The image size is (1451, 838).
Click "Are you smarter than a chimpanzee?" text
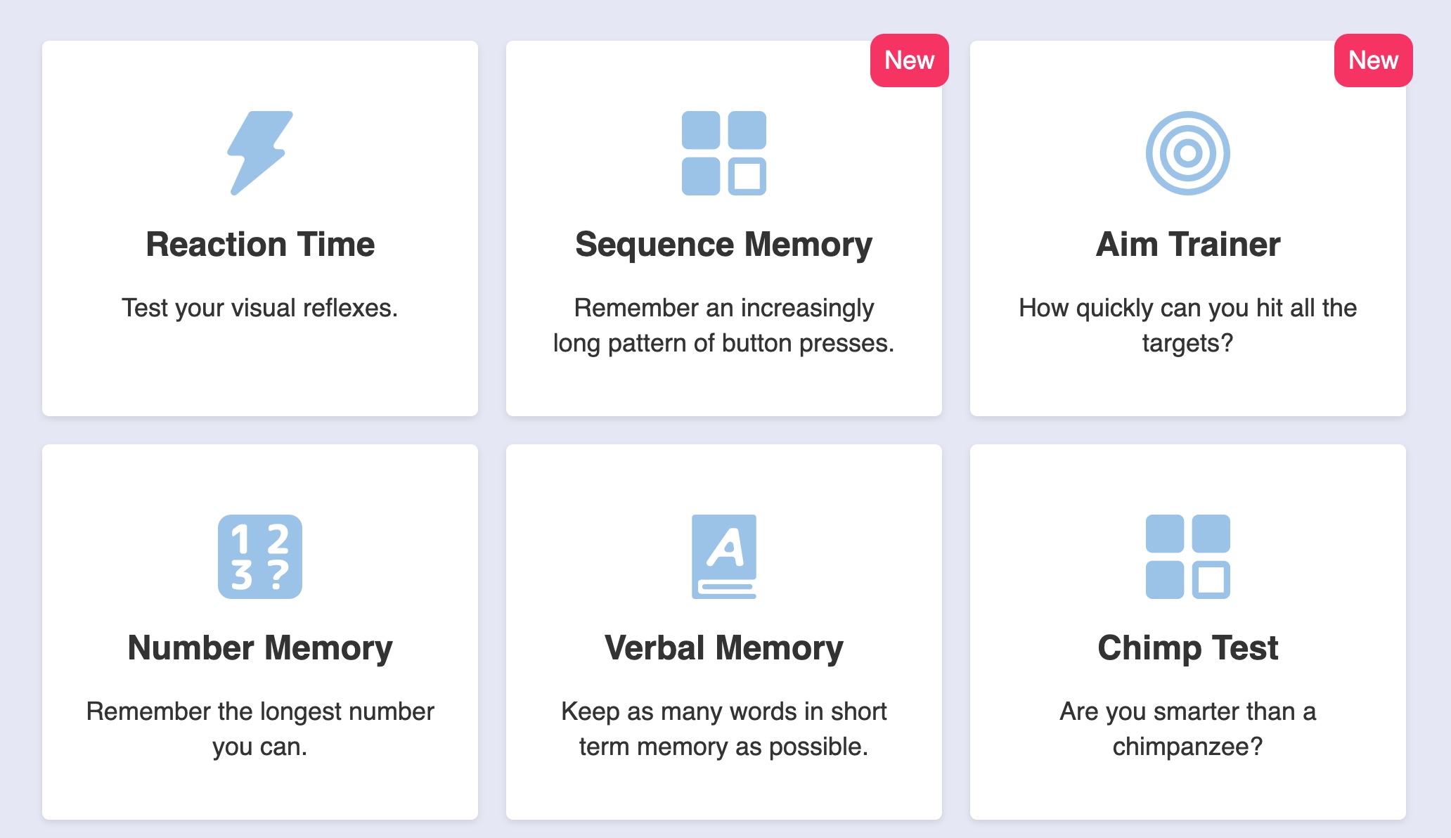[x=1187, y=729]
